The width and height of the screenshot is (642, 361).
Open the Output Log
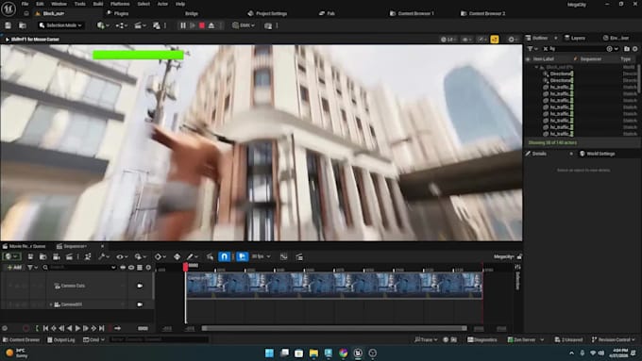[61, 339]
